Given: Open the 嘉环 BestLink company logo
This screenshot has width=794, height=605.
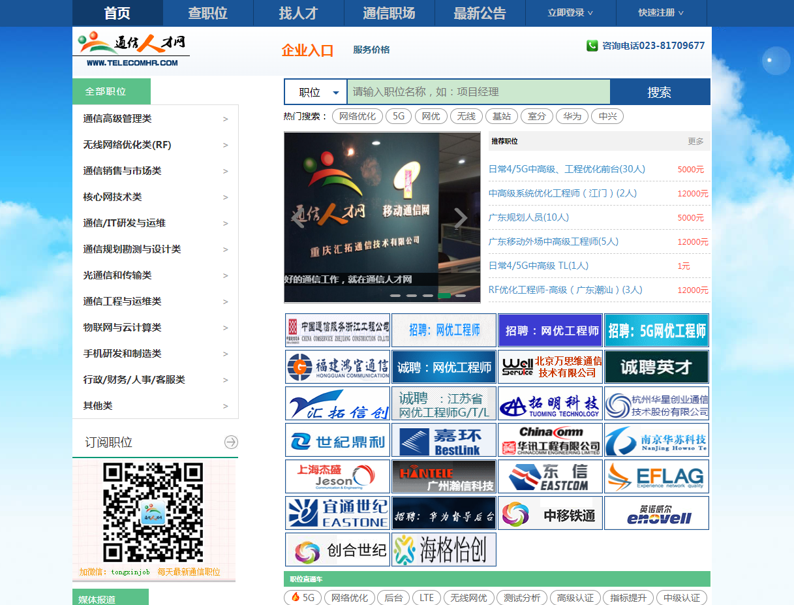Looking at the screenshot, I should [x=444, y=440].
